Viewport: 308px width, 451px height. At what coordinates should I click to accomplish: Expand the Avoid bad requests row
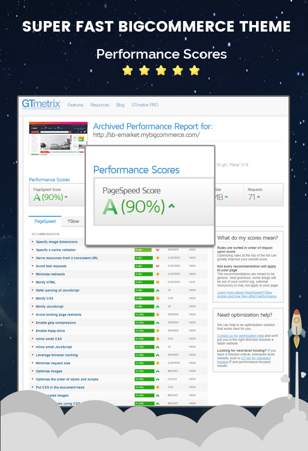pos(32,266)
